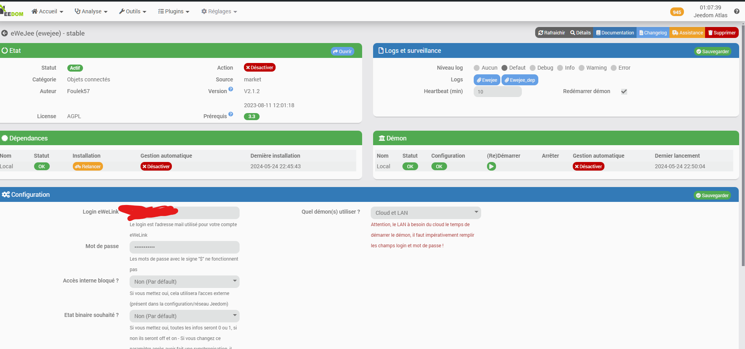Expand the Accès interne bloqué dropdown
This screenshot has width=745, height=349.
point(184,282)
